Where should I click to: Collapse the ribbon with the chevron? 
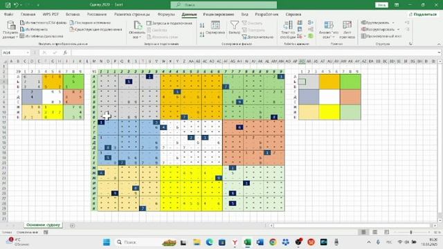[439, 44]
